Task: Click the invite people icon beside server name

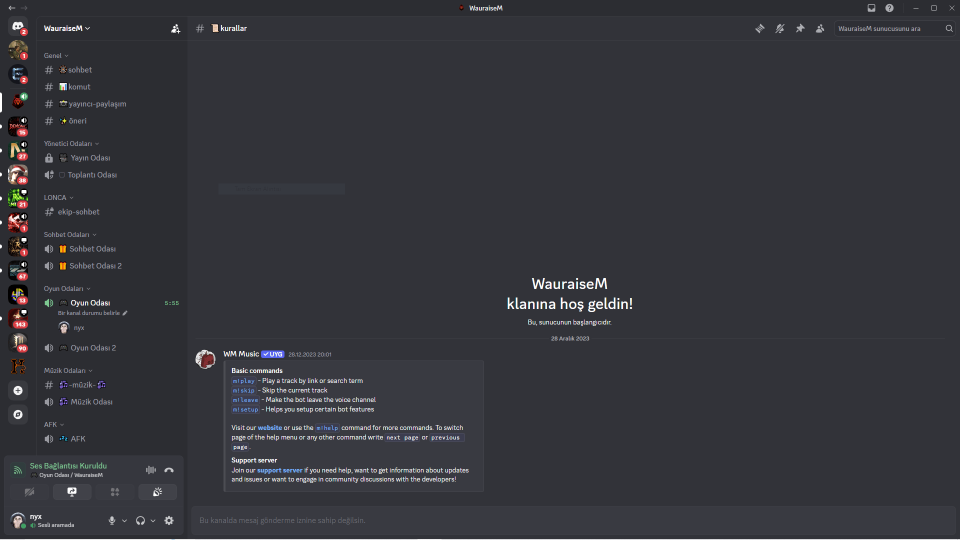Action: pyautogui.click(x=175, y=28)
